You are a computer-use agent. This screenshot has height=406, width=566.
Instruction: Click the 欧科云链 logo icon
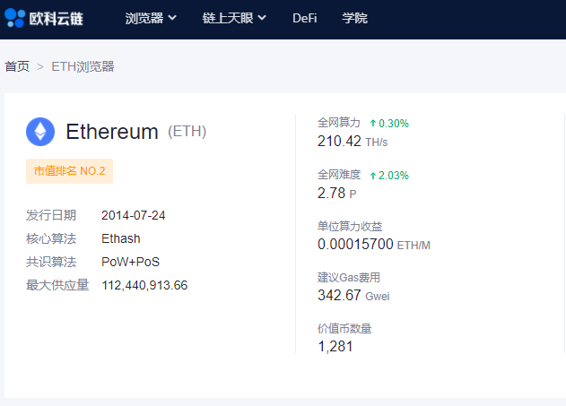pyautogui.click(x=15, y=18)
